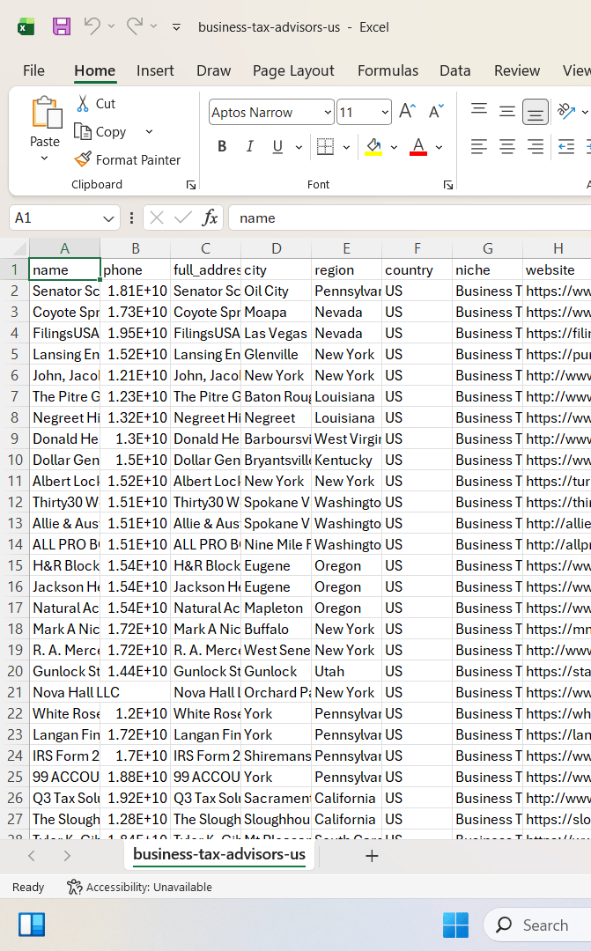Apply red Font Color
This screenshot has height=951, width=591.
click(418, 147)
